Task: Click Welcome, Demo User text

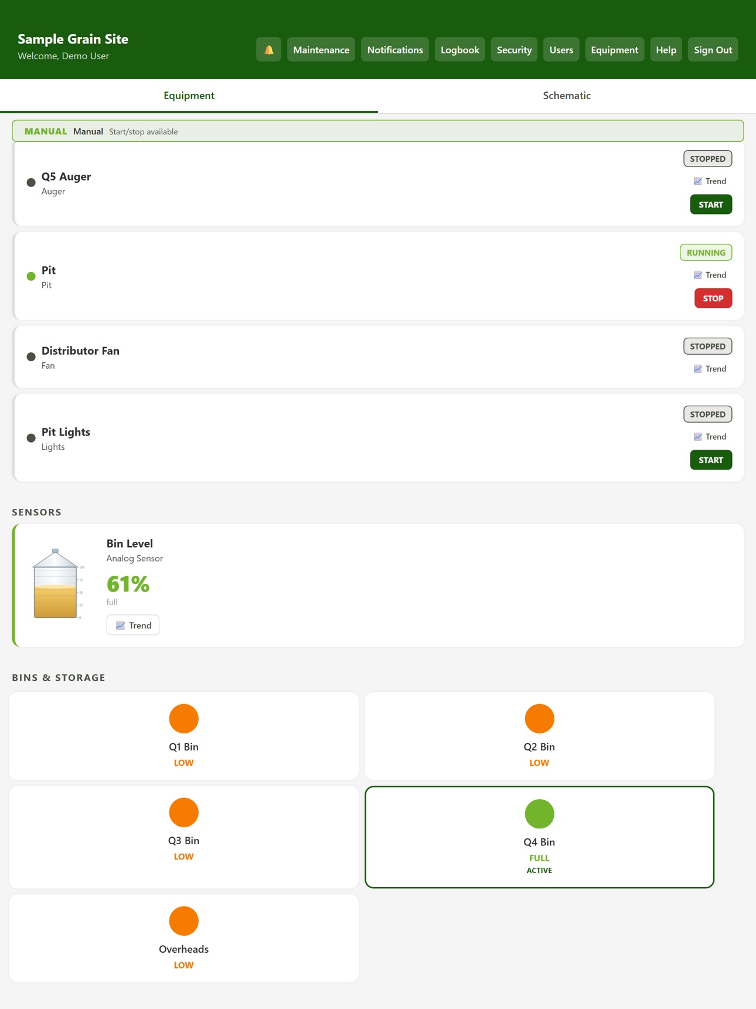Action: [63, 56]
